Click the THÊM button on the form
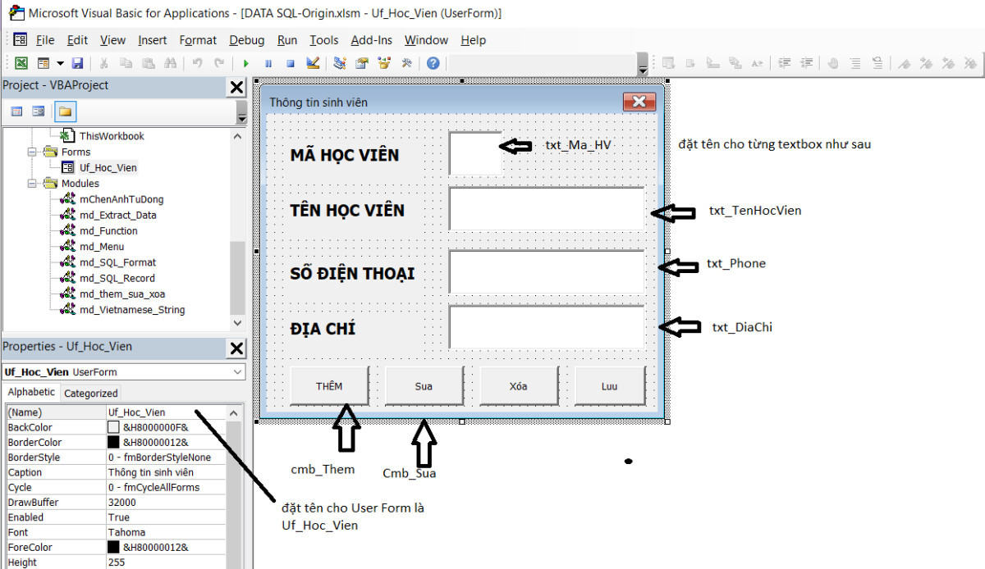The width and height of the screenshot is (985, 569). point(329,385)
